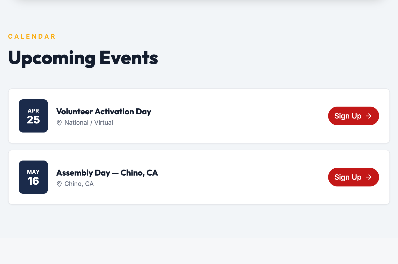Screen dimensions: 398x264
Task: Click the number 16 on the date badge
Action: point(33,181)
